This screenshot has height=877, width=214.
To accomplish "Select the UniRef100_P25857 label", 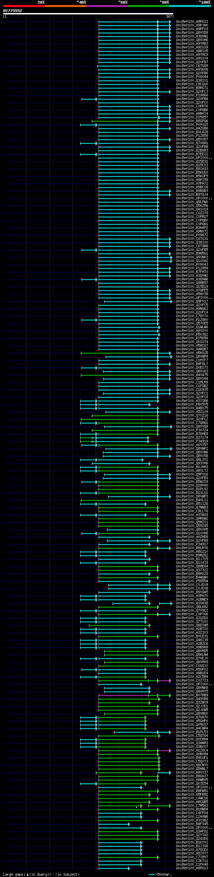I will tap(192, 117).
